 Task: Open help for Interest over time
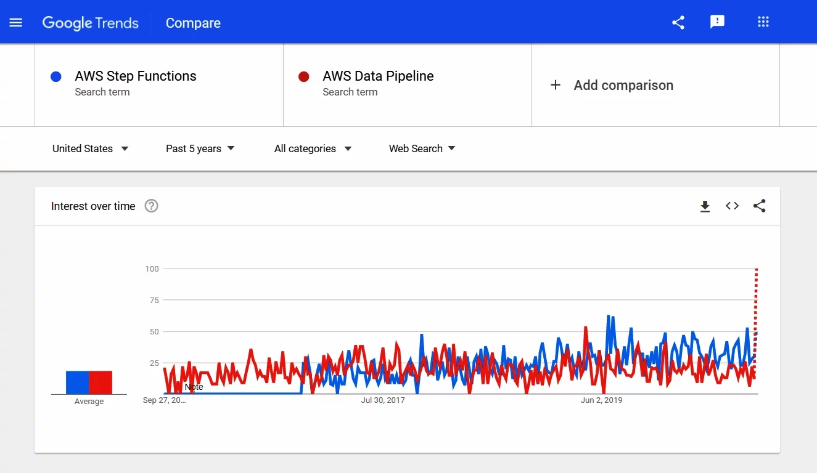[152, 206]
